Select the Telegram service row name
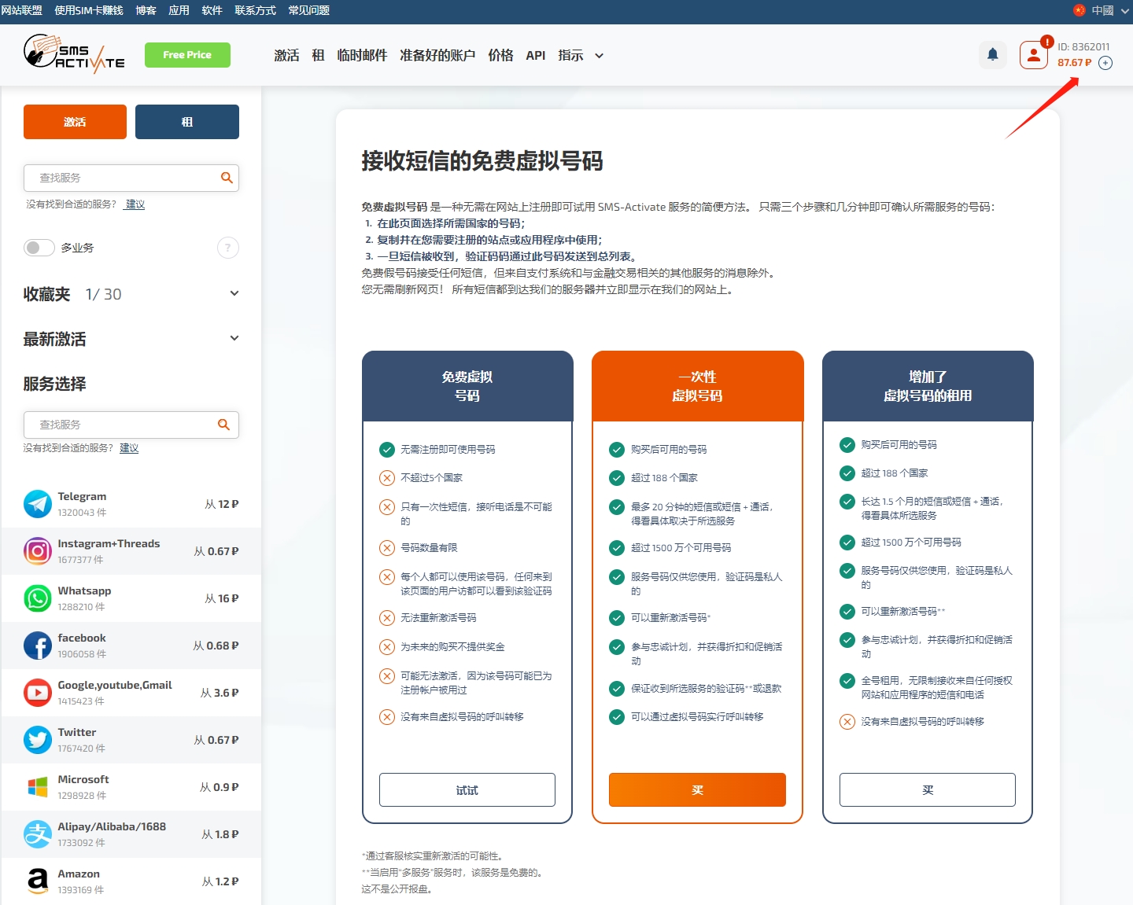Image resolution: width=1133 pixels, height=905 pixels. (82, 496)
